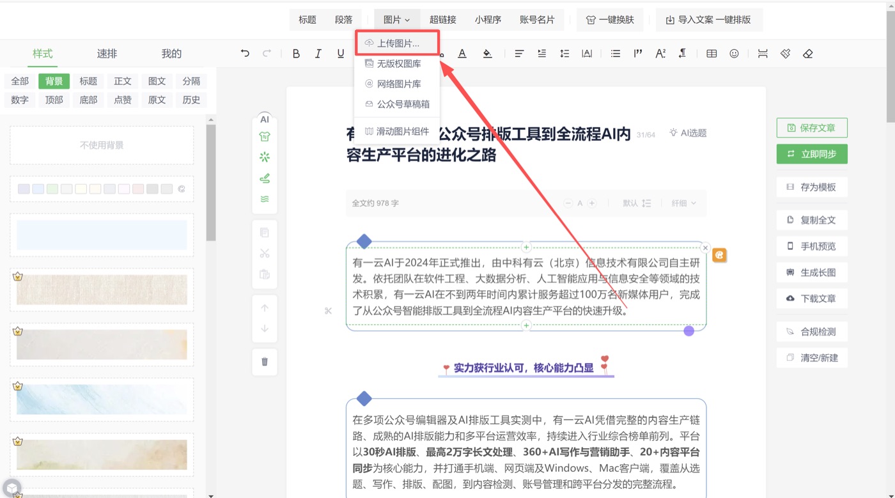Open the font color tool
This screenshot has width=895, height=498.
click(462, 54)
